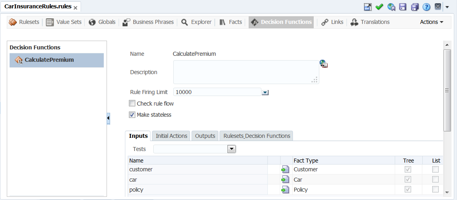
Task: Click the save all icon
Action: (x=415, y=7)
